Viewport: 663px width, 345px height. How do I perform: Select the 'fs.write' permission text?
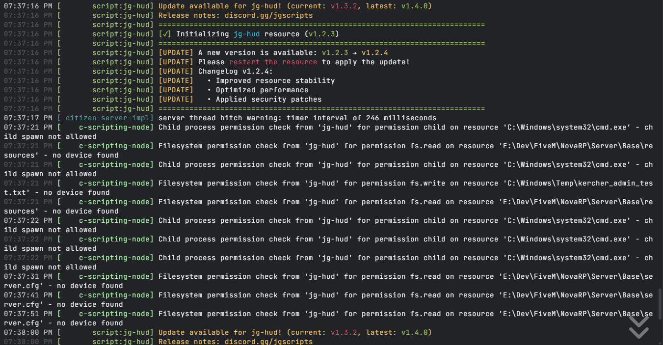point(428,183)
